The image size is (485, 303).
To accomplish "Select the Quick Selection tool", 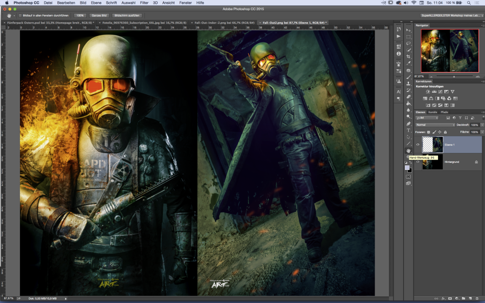I will [408, 50].
